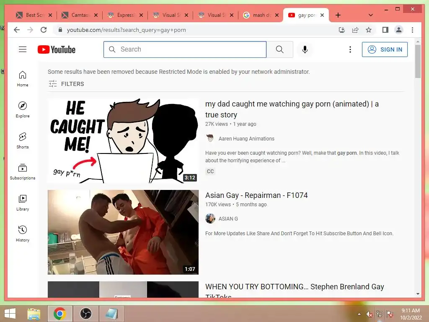
Task: Open History in the sidebar
Action: pyautogui.click(x=23, y=234)
